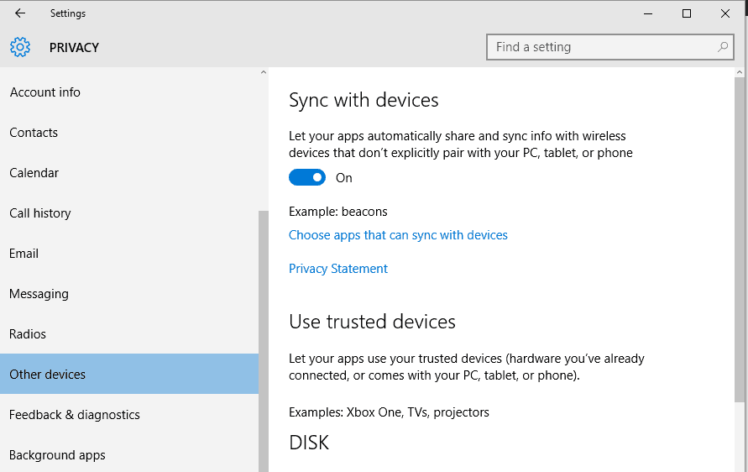The image size is (748, 472).
Task: Go to Call history section
Action: click(40, 213)
